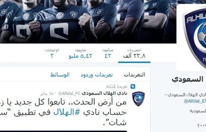Click the @Alhilal_FC handle in tweet
The width and height of the screenshot is (206, 132).
point(69,94)
